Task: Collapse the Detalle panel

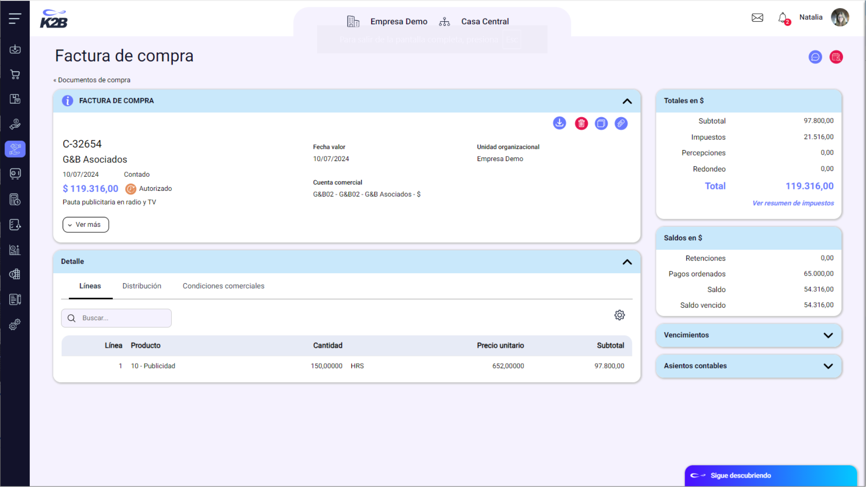Action: 627,262
